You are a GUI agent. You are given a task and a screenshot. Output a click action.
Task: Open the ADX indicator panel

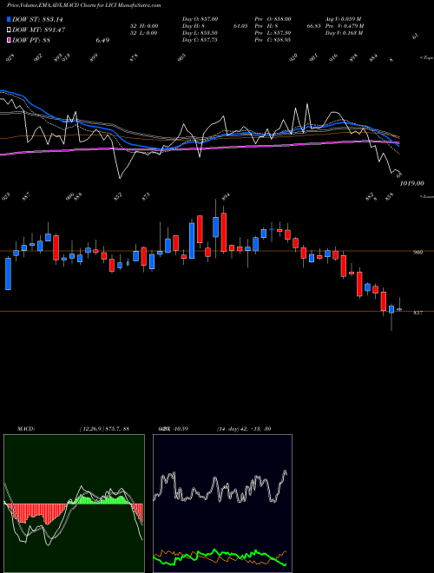tap(222, 504)
